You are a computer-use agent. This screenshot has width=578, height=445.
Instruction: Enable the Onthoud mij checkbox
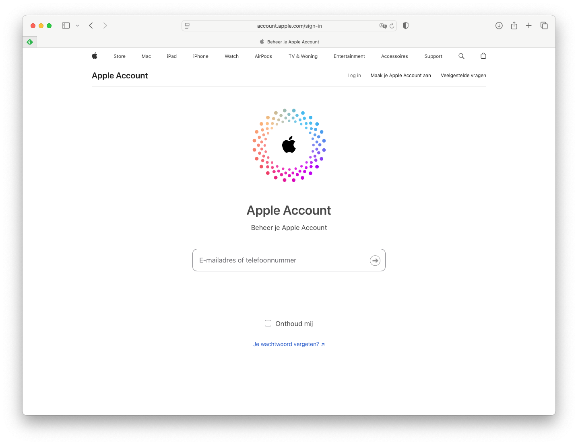[268, 323]
